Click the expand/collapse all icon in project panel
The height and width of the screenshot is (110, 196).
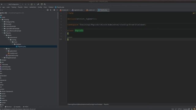(51, 10)
